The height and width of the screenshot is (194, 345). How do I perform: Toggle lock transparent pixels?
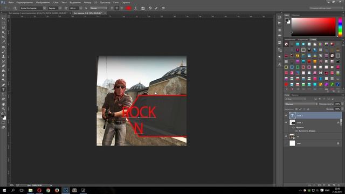pos(296,109)
